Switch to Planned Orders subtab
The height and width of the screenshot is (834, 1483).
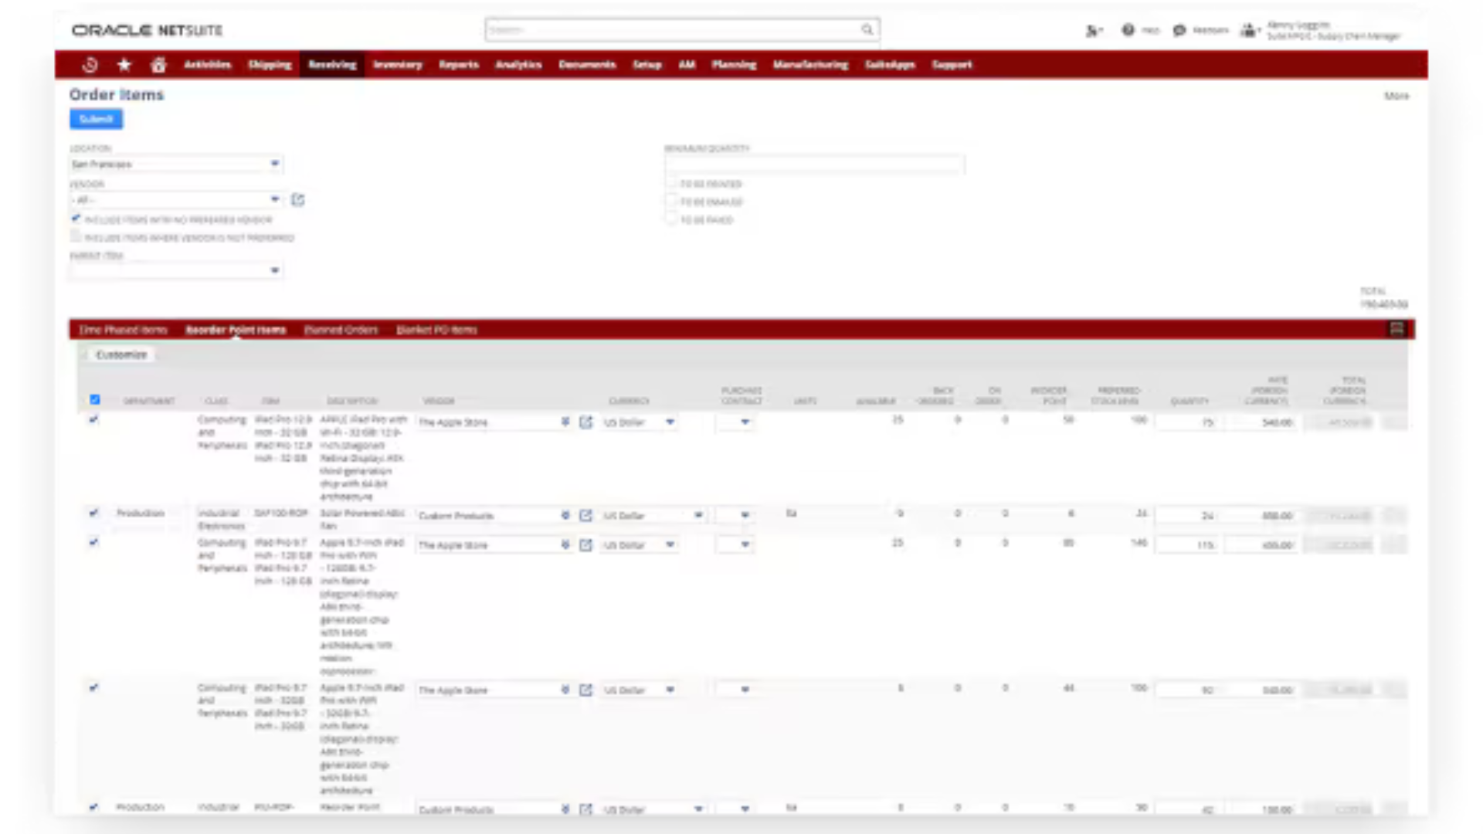click(x=341, y=330)
